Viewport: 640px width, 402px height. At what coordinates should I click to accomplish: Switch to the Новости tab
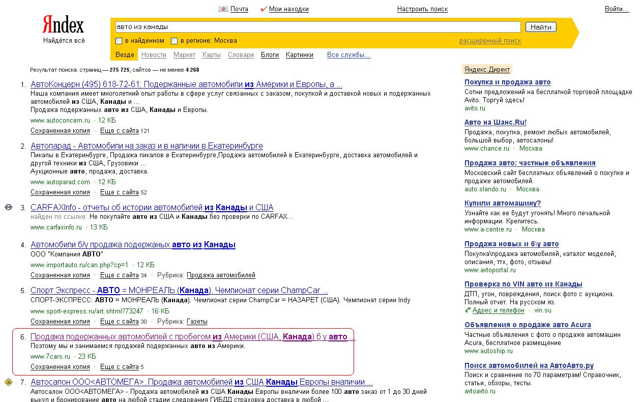click(x=154, y=55)
